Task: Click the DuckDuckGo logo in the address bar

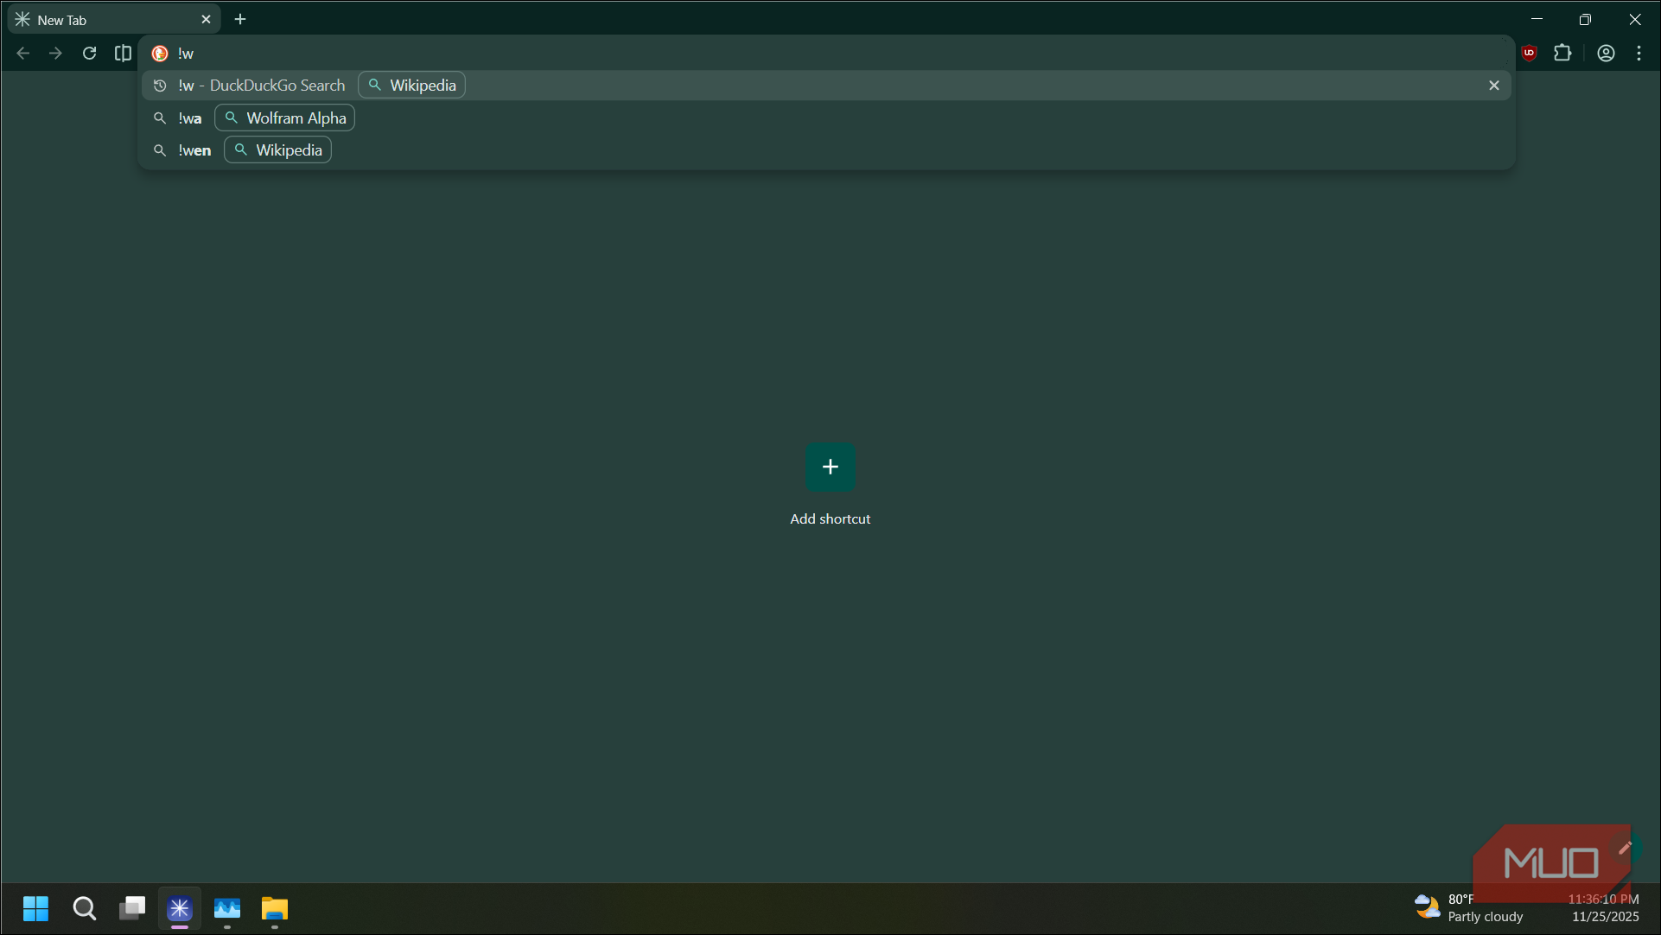Action: point(159,53)
